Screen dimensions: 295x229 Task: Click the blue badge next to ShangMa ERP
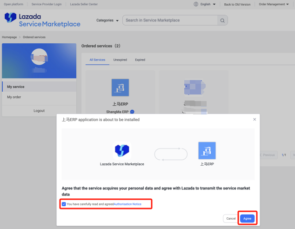132,112
